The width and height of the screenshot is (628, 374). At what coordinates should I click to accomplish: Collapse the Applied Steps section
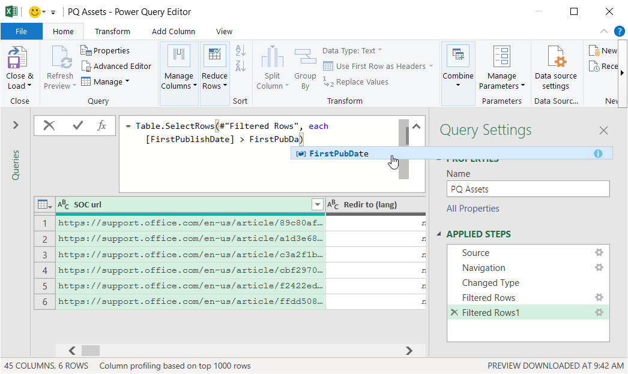tap(439, 234)
